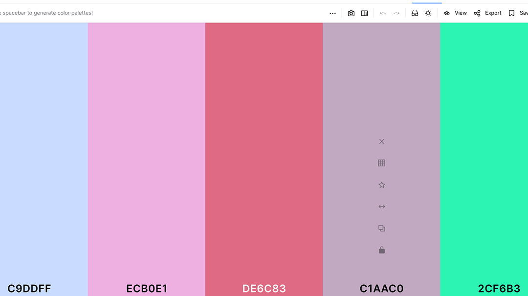Toggle the eye preview next to View
The height and width of the screenshot is (296, 528).
[x=446, y=13]
